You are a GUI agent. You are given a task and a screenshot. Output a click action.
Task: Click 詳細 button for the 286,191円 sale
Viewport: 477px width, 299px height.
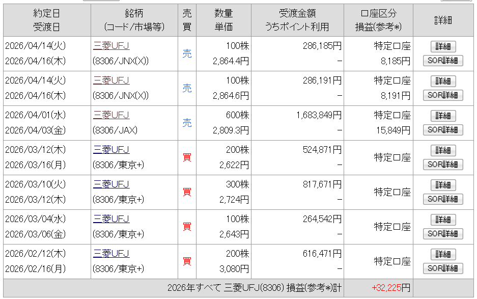(x=443, y=81)
